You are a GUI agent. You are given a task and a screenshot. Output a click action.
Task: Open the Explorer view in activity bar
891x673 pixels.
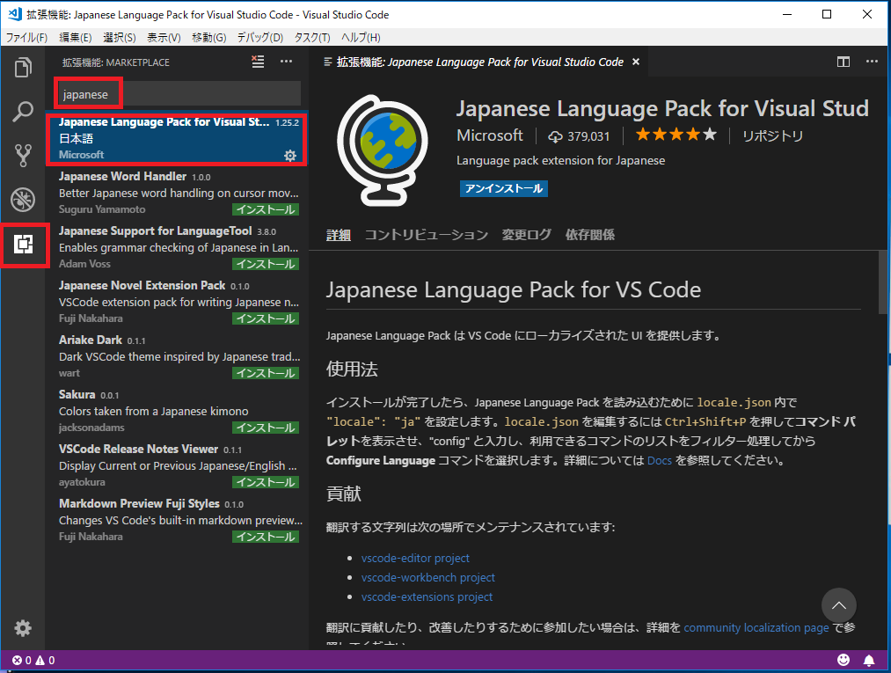pyautogui.click(x=23, y=68)
